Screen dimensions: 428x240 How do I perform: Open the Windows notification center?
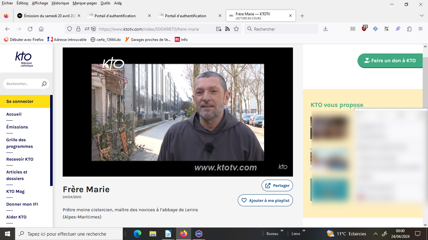tap(417, 234)
